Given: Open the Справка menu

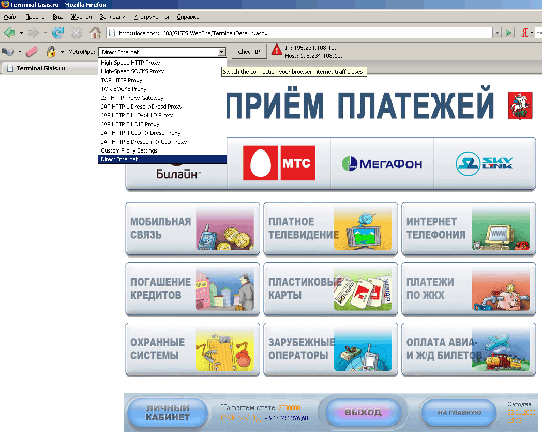Looking at the screenshot, I should click(188, 17).
